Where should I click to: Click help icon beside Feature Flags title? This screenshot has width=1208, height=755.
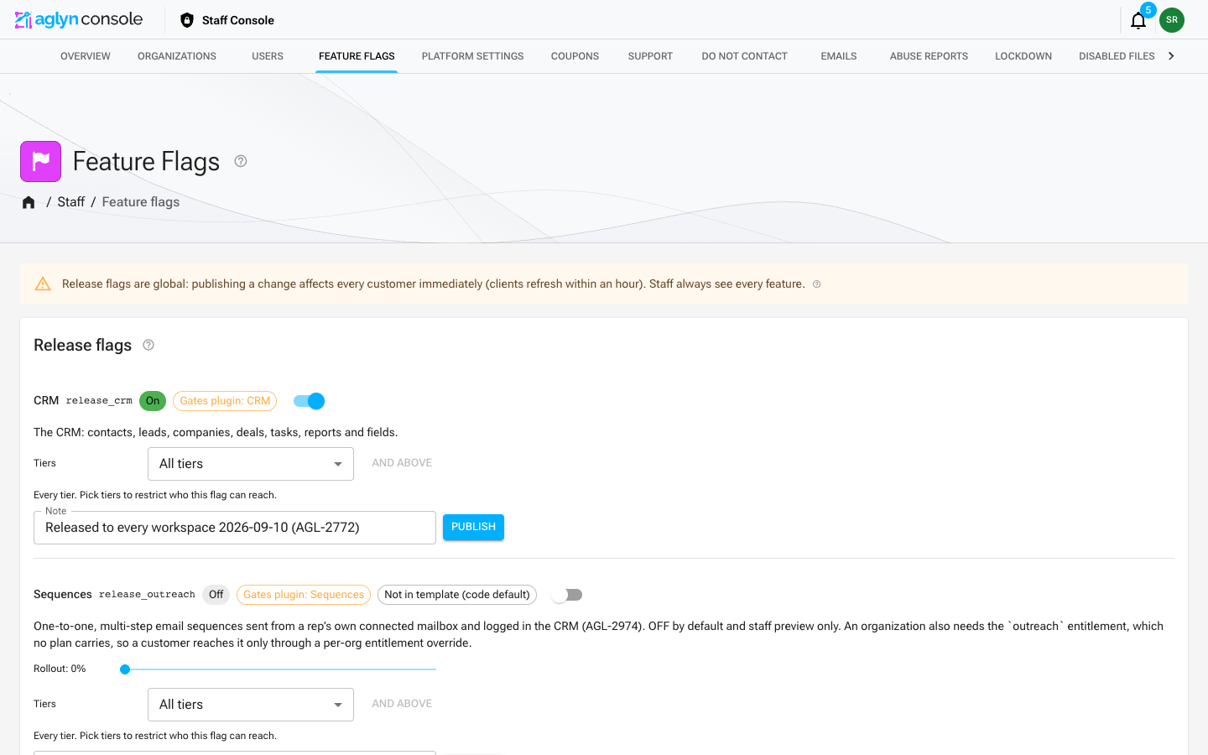[x=241, y=161]
